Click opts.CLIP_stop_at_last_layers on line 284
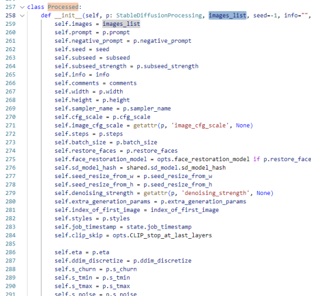This screenshot has height=296, width=311. pos(162,235)
